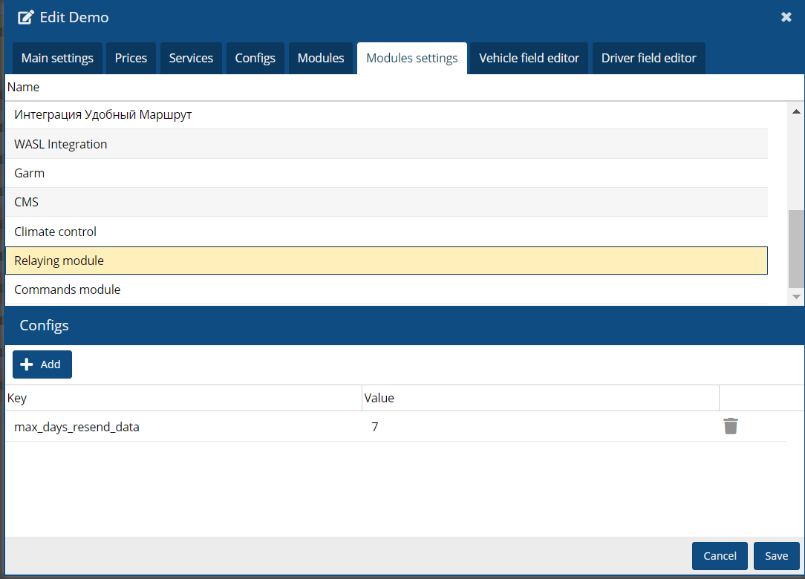Switch to Vehicle field editor tab

(529, 58)
